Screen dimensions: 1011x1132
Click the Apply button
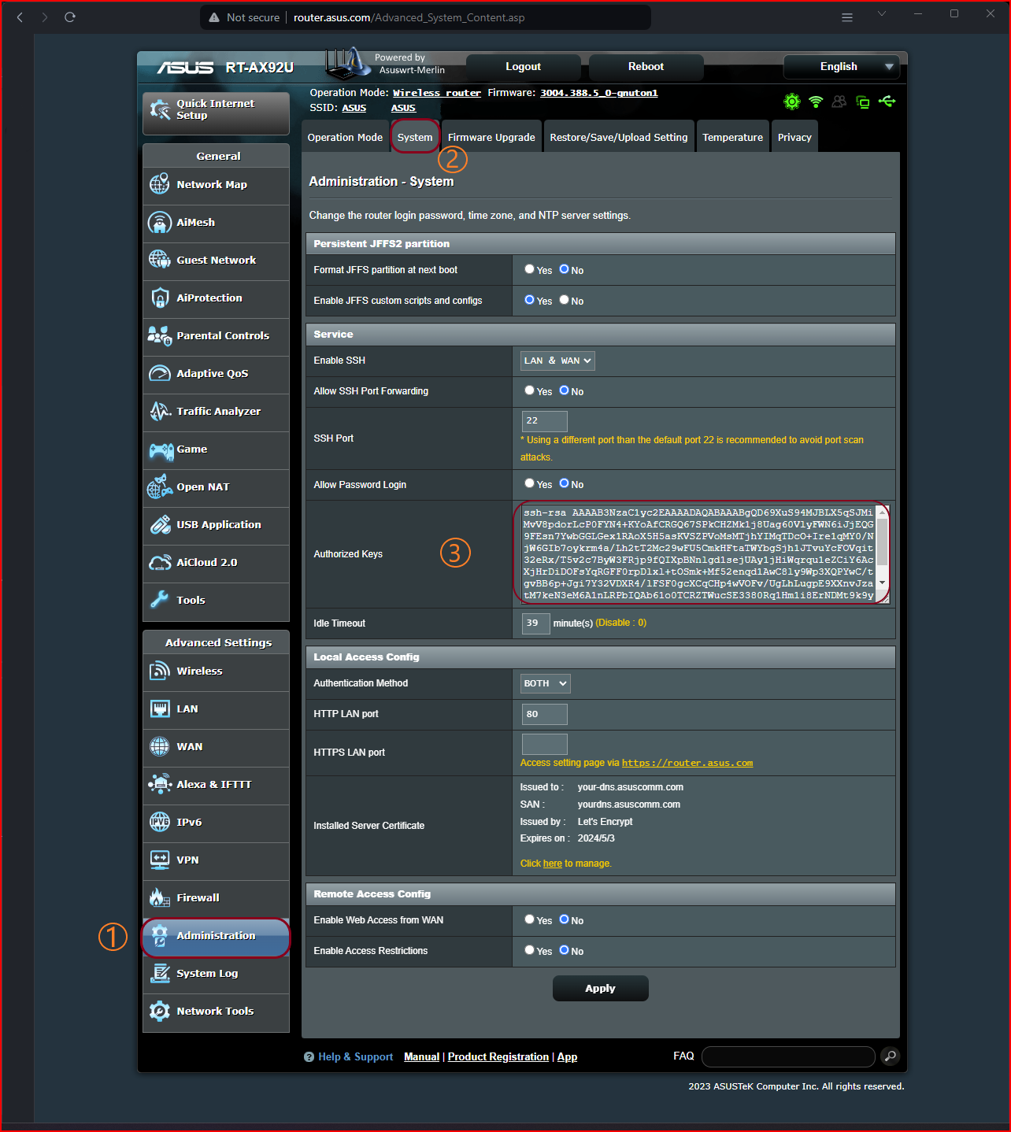[x=600, y=988]
